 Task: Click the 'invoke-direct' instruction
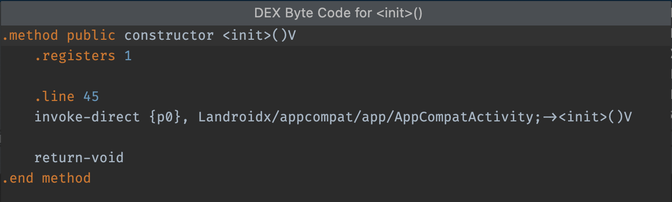[87, 117]
